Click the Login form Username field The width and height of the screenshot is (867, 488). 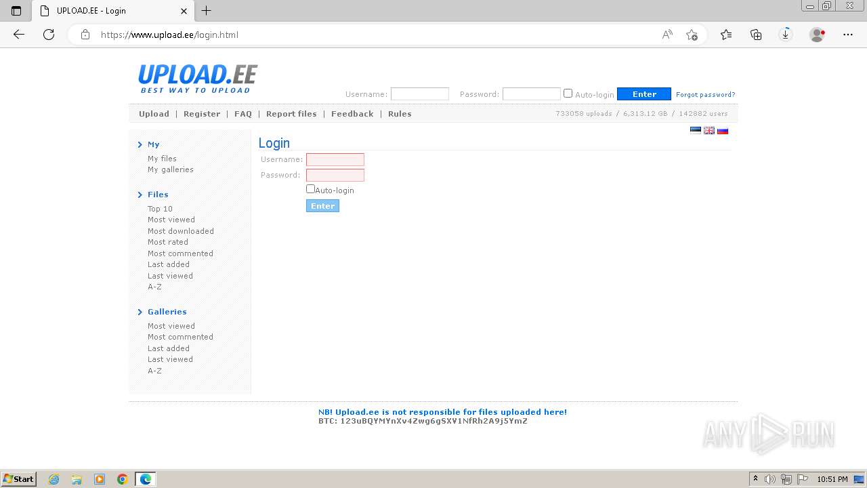pos(335,159)
